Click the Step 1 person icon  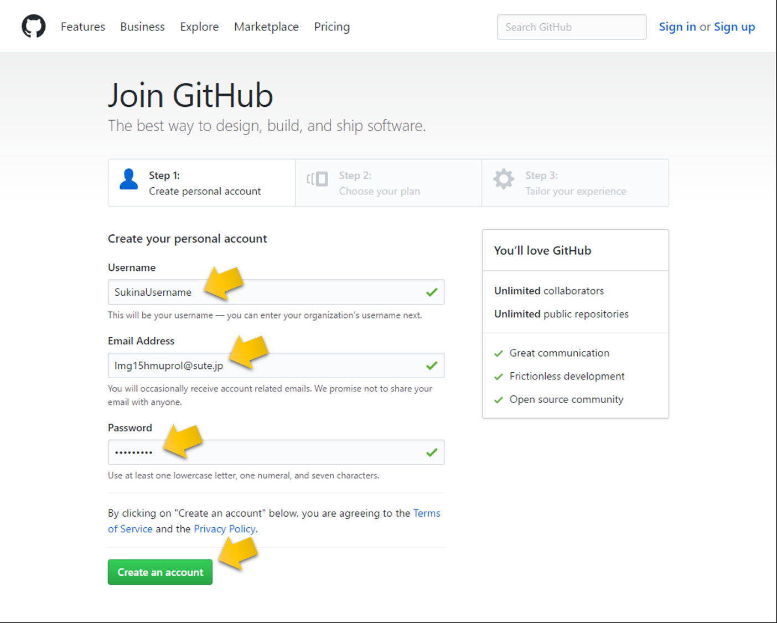click(x=128, y=181)
